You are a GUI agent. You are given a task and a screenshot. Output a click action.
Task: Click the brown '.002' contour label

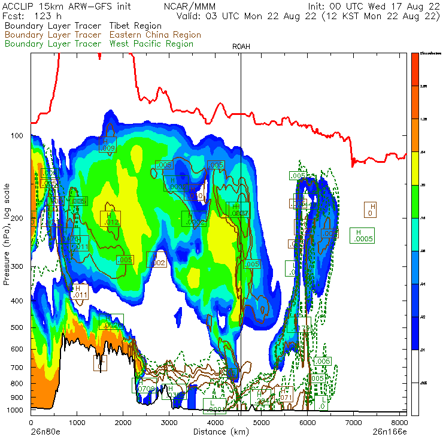coord(156,259)
